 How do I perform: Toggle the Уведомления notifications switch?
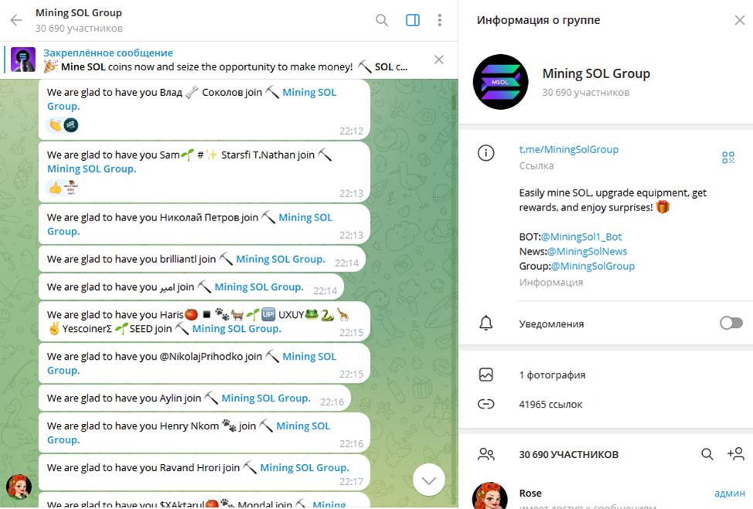point(731,323)
